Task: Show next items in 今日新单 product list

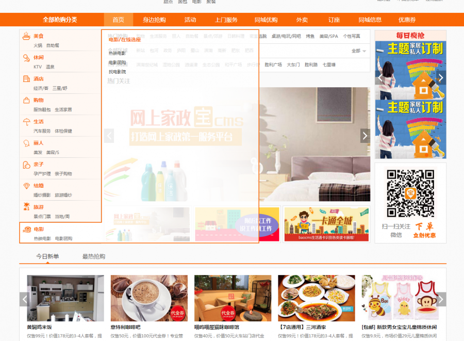Action: click(441, 299)
